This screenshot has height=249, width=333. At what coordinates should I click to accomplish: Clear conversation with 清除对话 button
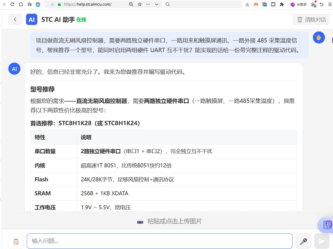tap(311, 19)
